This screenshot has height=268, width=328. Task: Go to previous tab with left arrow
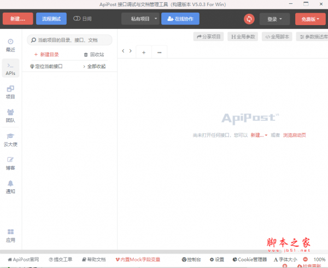coord(123,51)
